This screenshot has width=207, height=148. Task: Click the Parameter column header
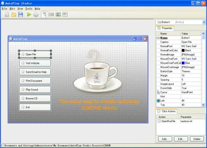[x=190, y=117]
